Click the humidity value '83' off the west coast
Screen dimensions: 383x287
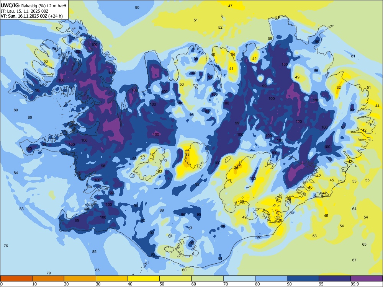click(21, 209)
